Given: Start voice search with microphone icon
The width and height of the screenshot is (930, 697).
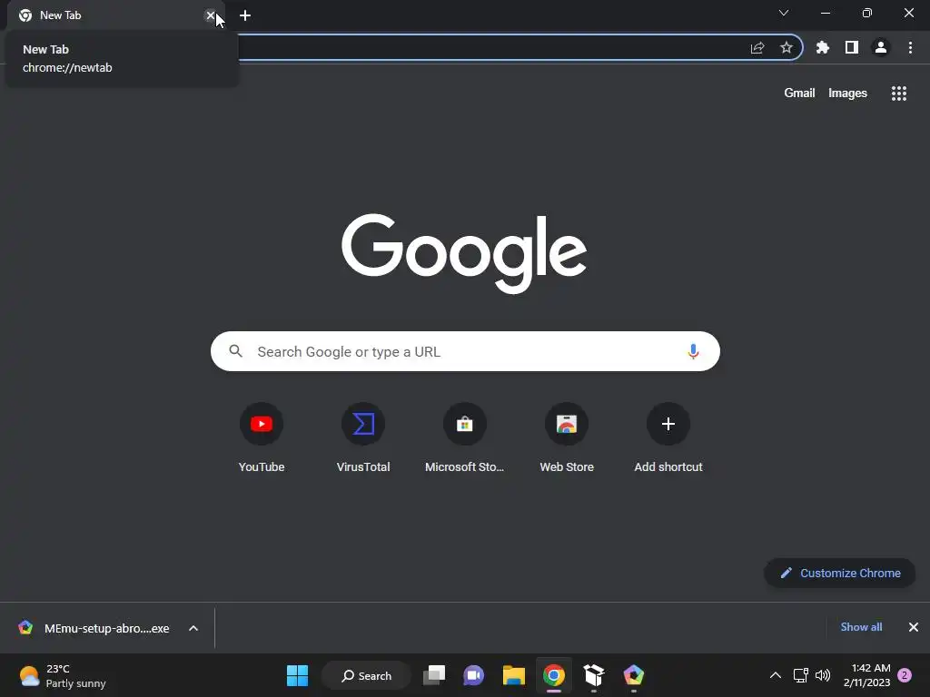Looking at the screenshot, I should coord(693,351).
